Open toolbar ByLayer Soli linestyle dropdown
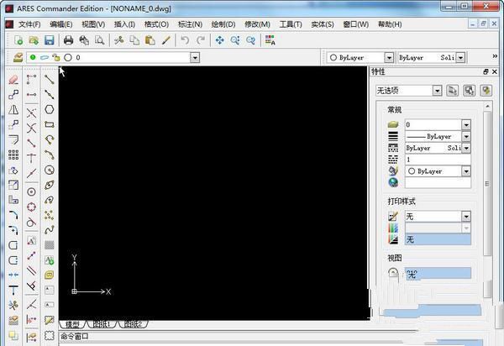Screen dimensions: 504x346 460,57
